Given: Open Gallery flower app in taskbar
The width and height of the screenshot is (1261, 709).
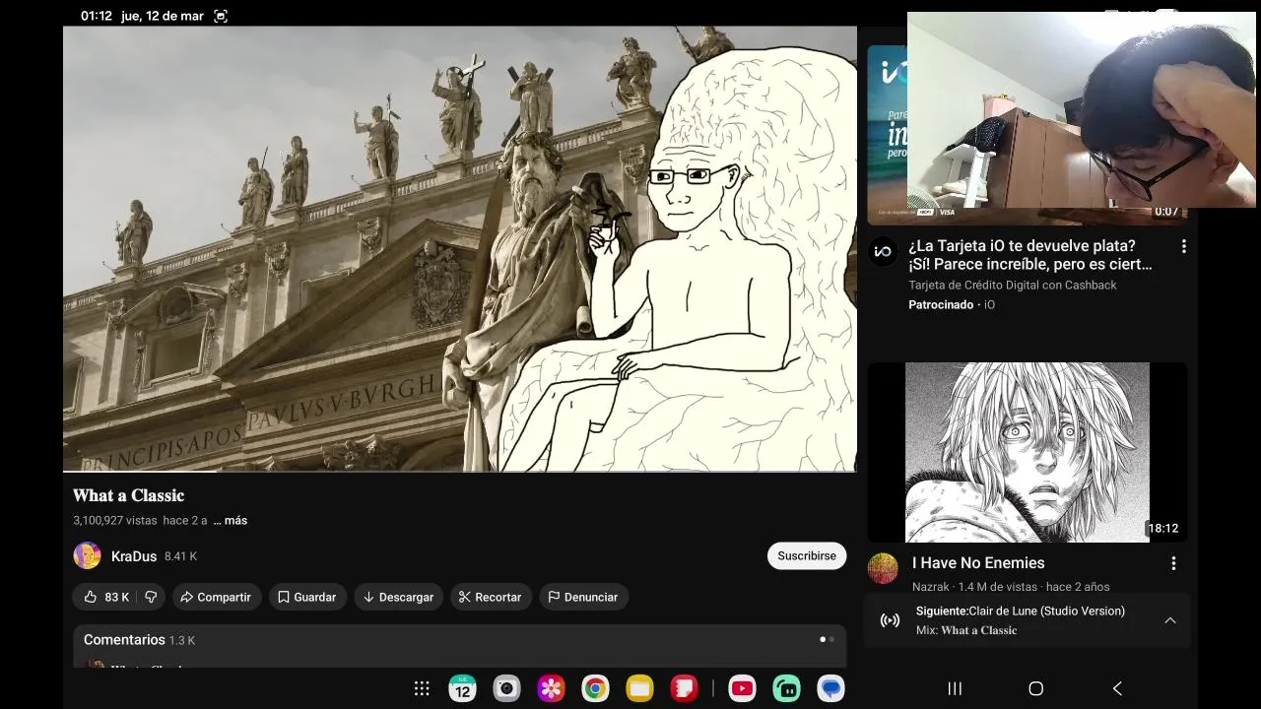Looking at the screenshot, I should (x=551, y=688).
